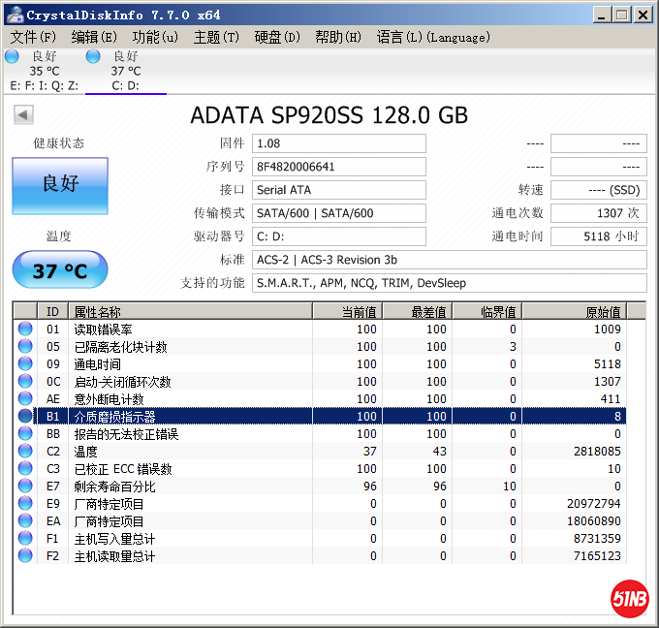Click the status orb of disk C: D:
659x628 pixels.
[x=93, y=57]
